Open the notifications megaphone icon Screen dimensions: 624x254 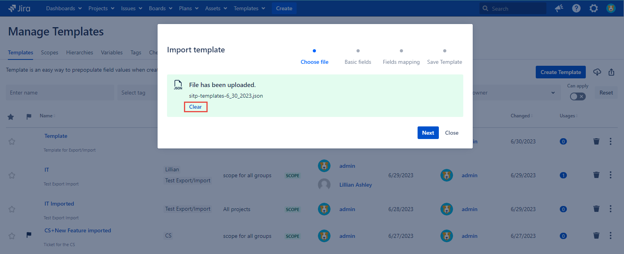[x=559, y=8]
